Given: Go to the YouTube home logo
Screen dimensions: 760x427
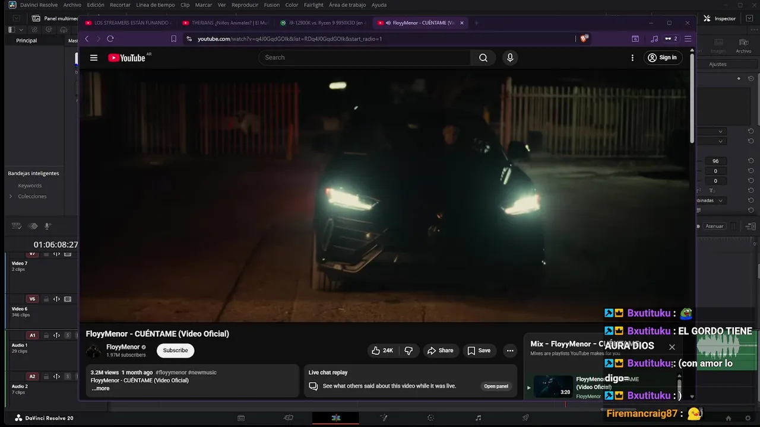Looking at the screenshot, I should (126, 58).
